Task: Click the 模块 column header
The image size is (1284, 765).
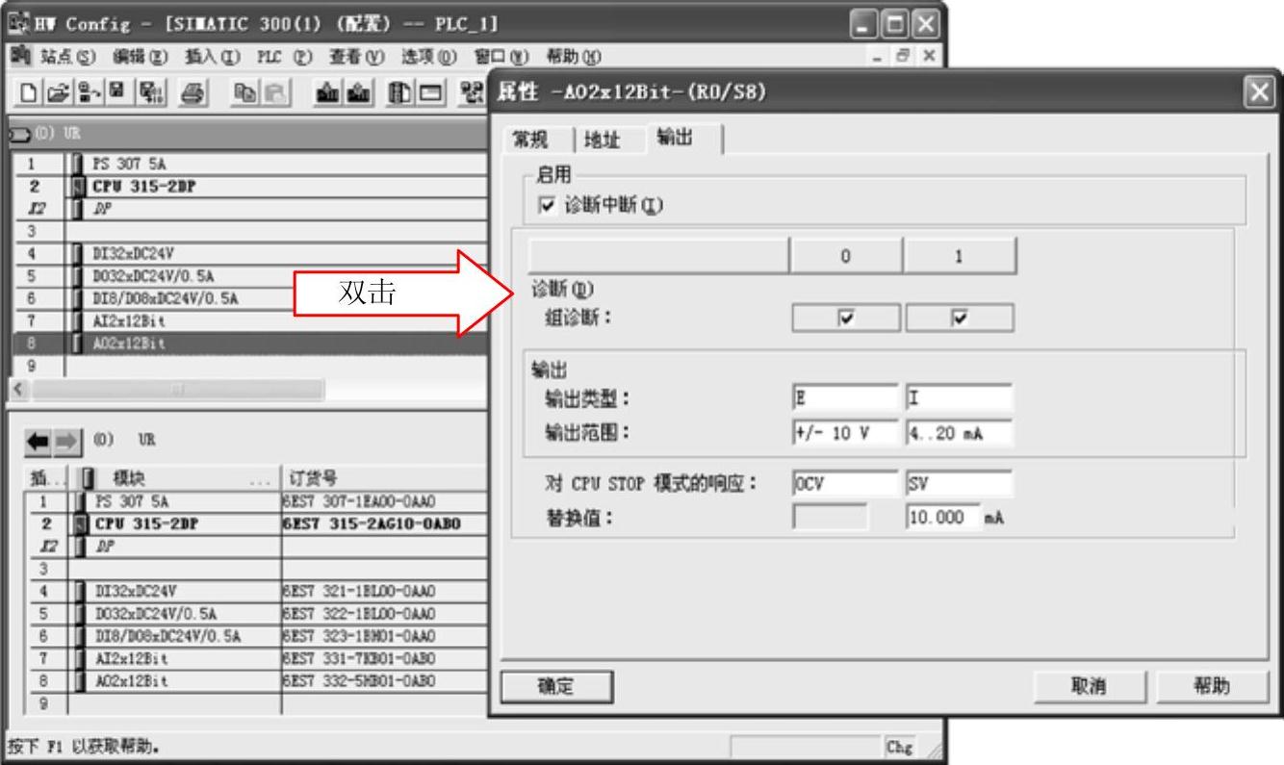Action: pyautogui.click(x=176, y=479)
